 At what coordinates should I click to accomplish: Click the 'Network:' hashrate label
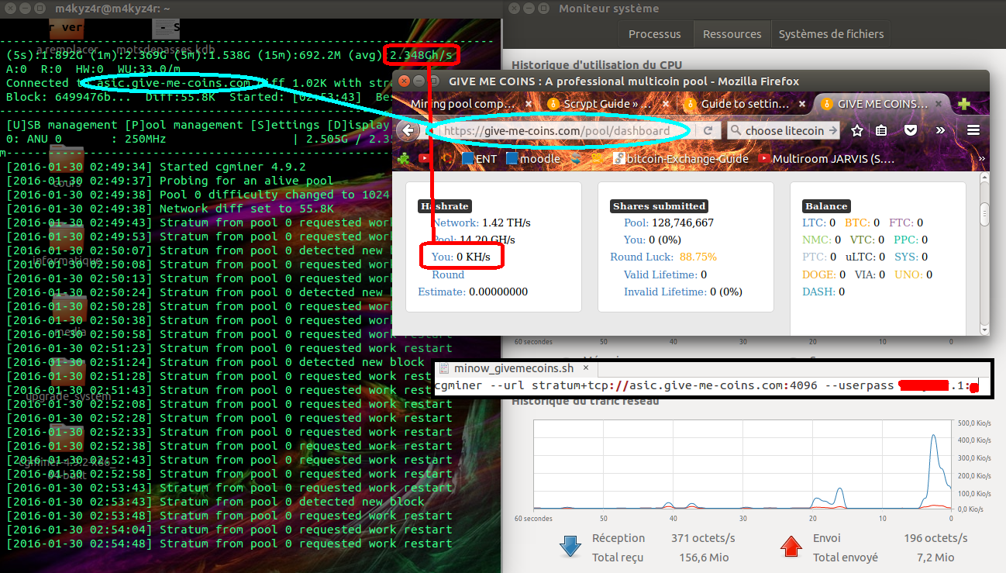click(x=456, y=223)
